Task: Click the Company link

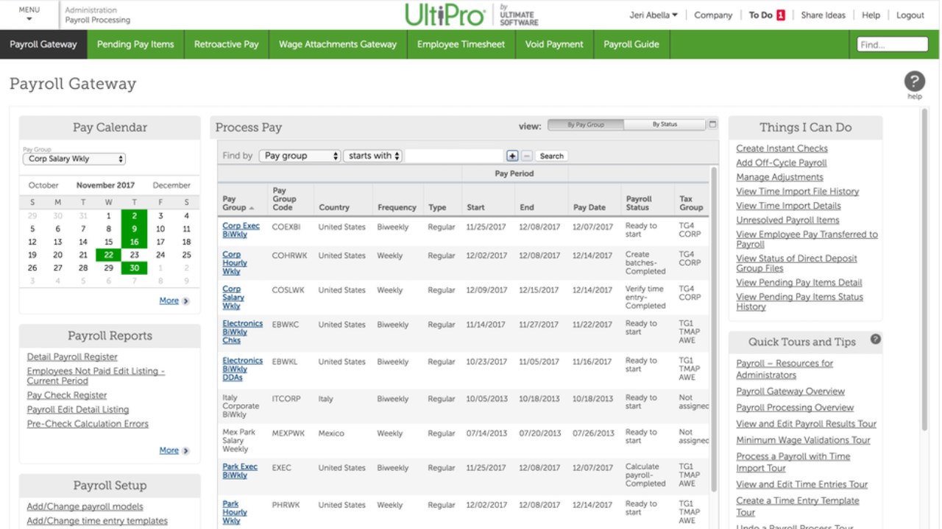Action: pyautogui.click(x=713, y=15)
